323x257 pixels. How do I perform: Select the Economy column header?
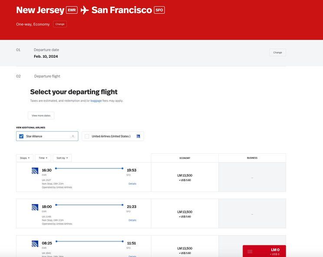pos(185,158)
